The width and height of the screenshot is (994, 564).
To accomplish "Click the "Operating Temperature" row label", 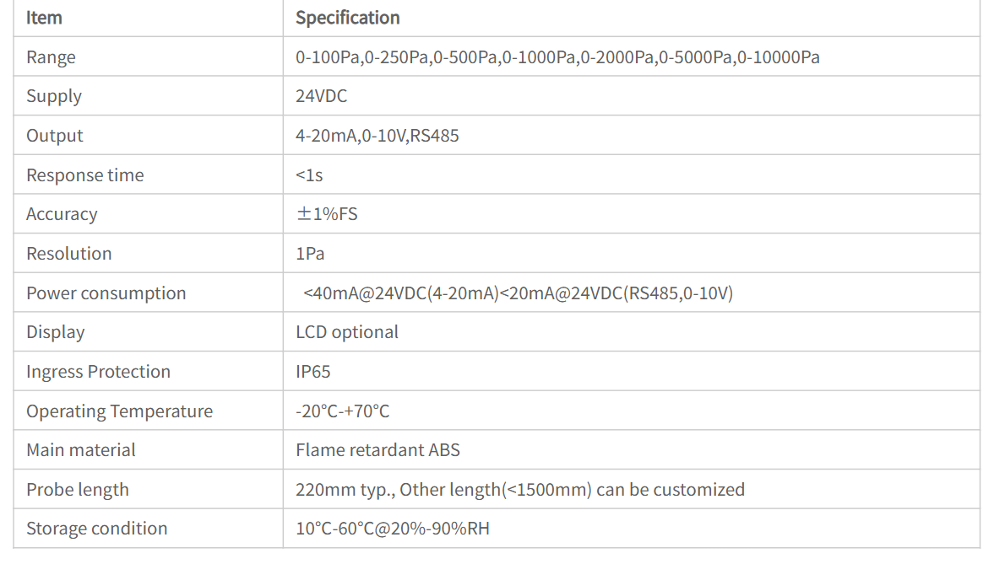I will tap(119, 411).
